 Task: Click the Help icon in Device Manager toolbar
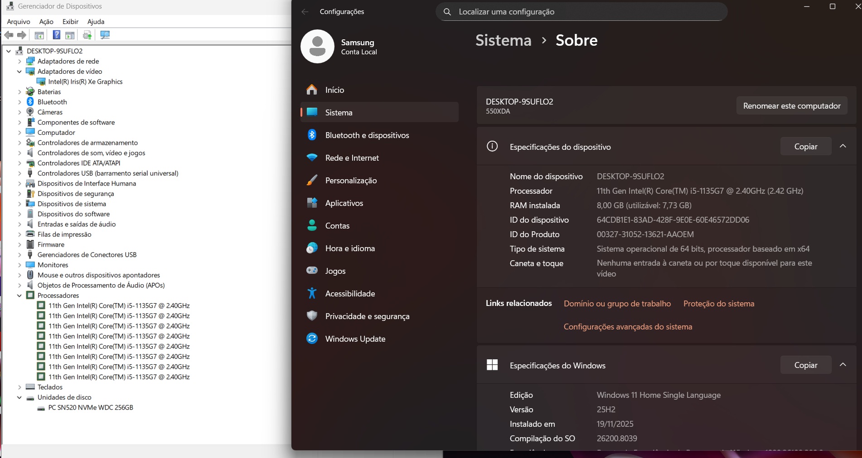click(x=56, y=35)
